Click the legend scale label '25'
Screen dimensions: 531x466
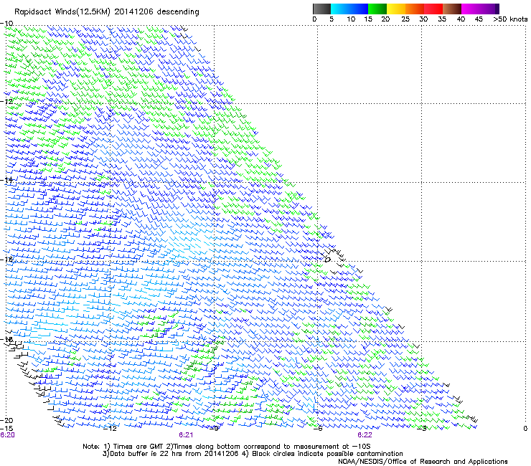coord(405,19)
